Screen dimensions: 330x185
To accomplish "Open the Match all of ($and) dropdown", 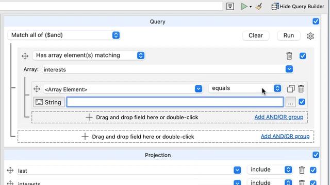I will pos(64,35).
